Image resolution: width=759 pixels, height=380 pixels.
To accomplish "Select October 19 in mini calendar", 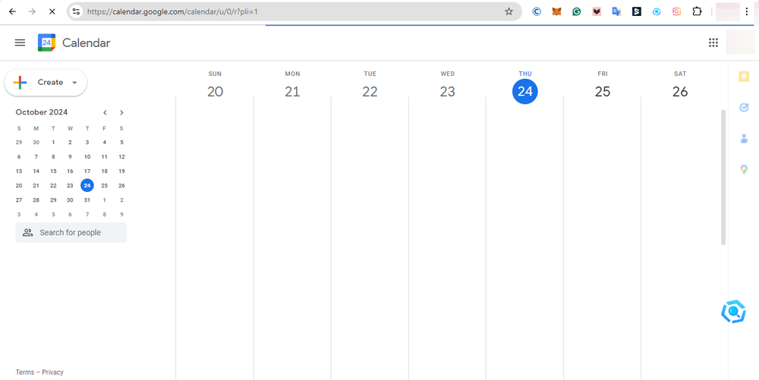I will tap(121, 171).
